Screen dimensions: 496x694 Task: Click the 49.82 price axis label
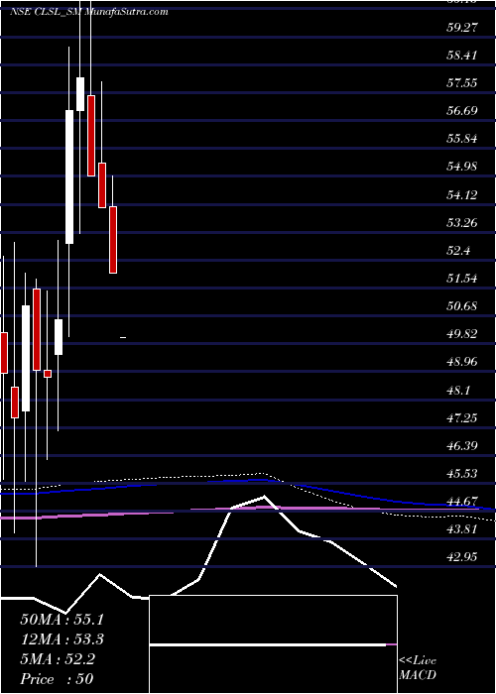[x=462, y=334]
